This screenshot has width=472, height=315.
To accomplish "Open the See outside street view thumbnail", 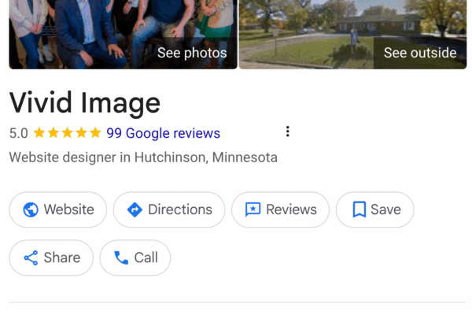I will tap(352, 35).
